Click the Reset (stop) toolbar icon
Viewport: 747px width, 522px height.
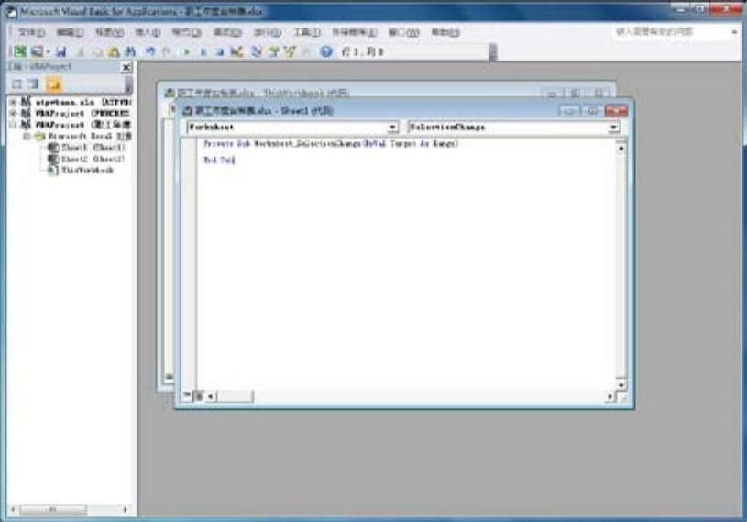220,51
